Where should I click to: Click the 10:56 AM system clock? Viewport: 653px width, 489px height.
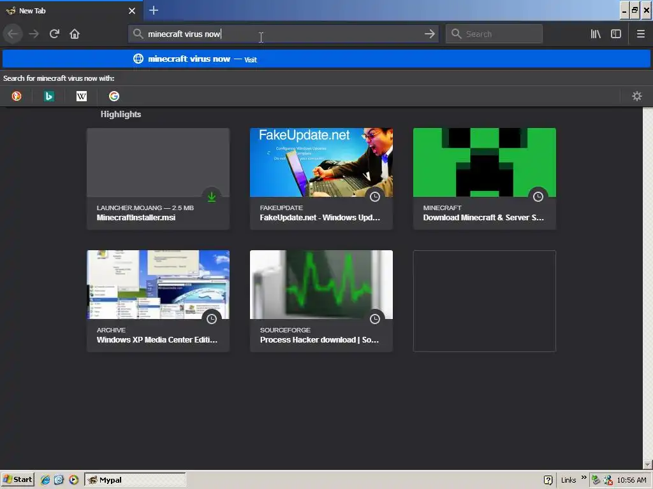pyautogui.click(x=631, y=480)
